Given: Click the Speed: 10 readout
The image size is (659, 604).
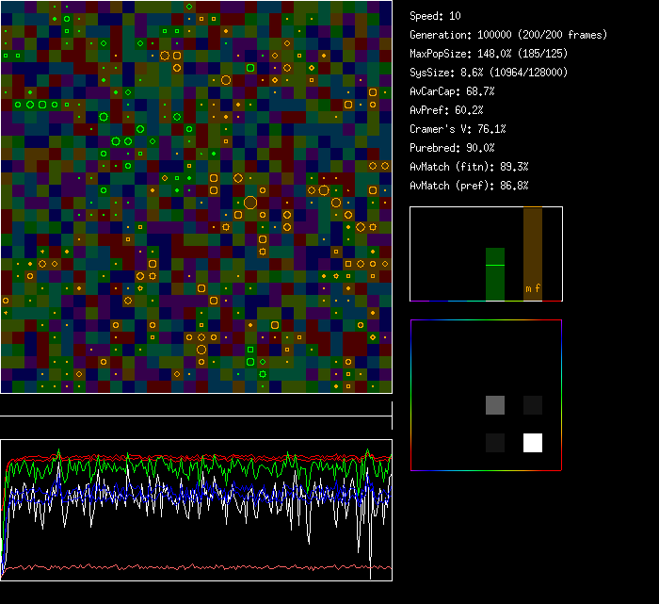Looking at the screenshot, I should tap(436, 16).
